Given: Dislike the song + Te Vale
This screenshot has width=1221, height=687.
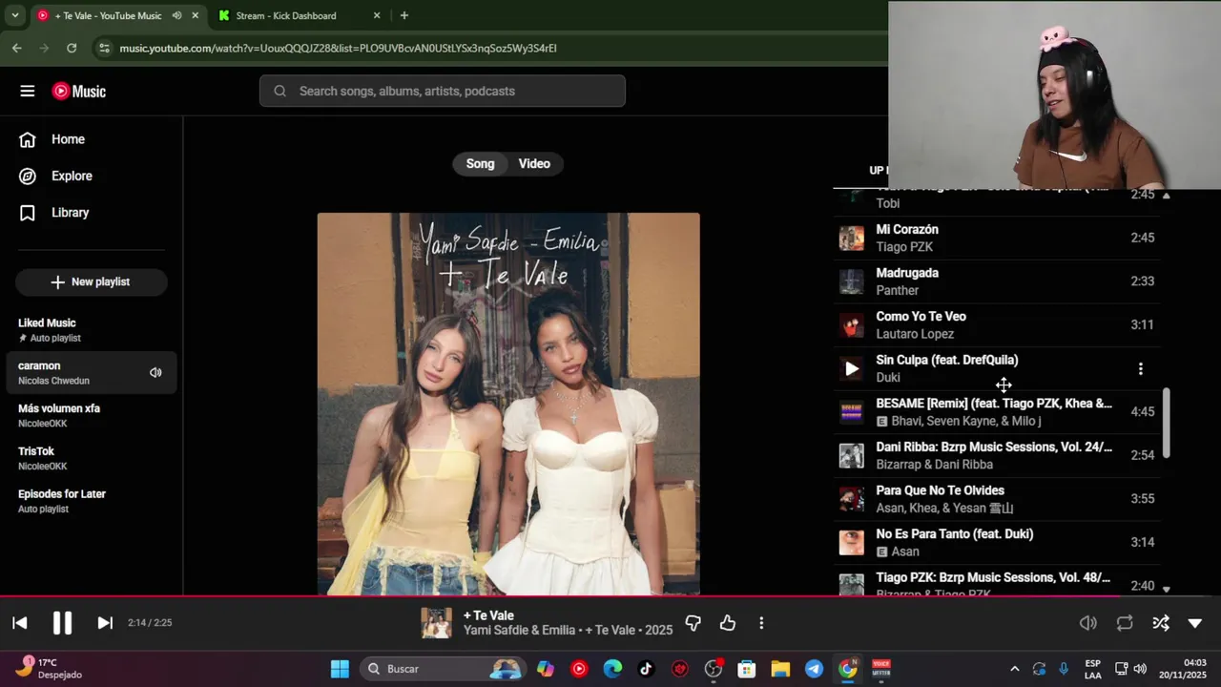Looking at the screenshot, I should pos(693,623).
